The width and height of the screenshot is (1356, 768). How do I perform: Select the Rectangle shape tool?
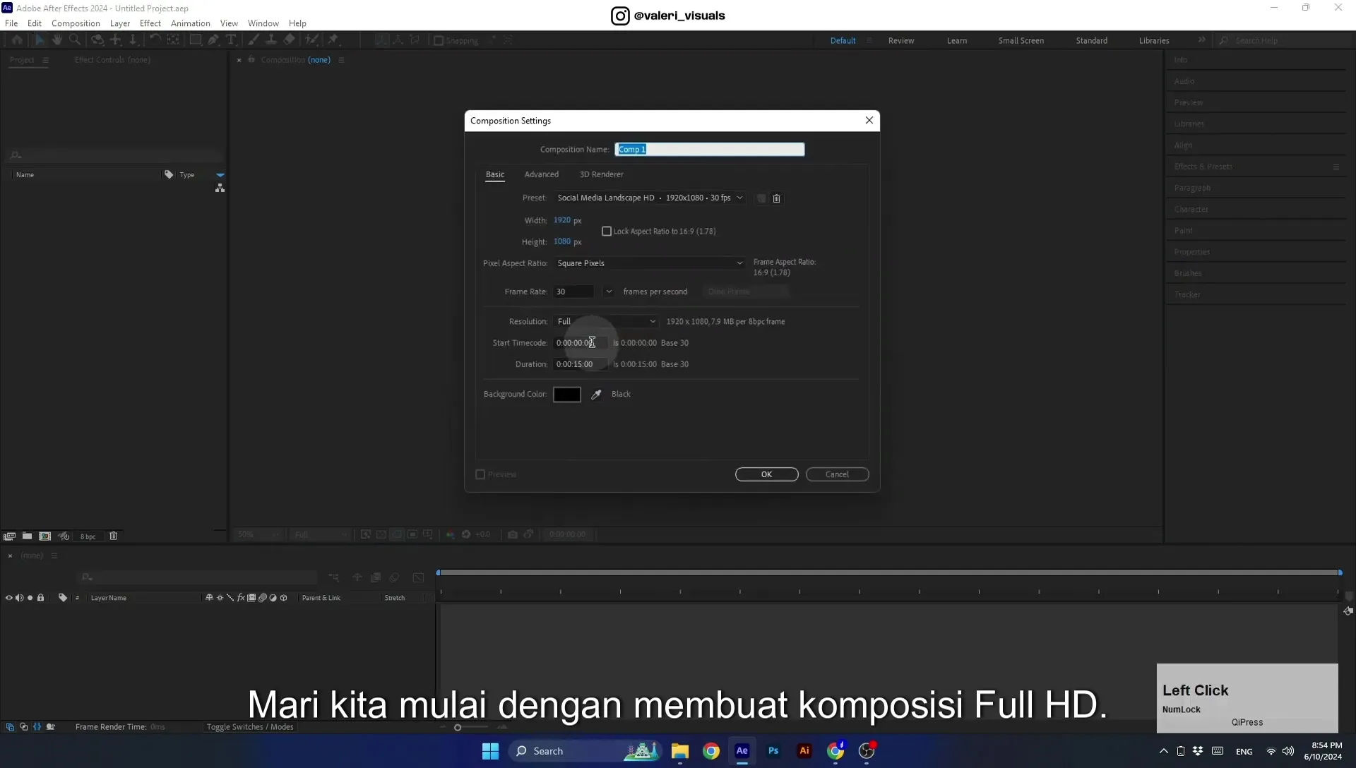coord(196,40)
